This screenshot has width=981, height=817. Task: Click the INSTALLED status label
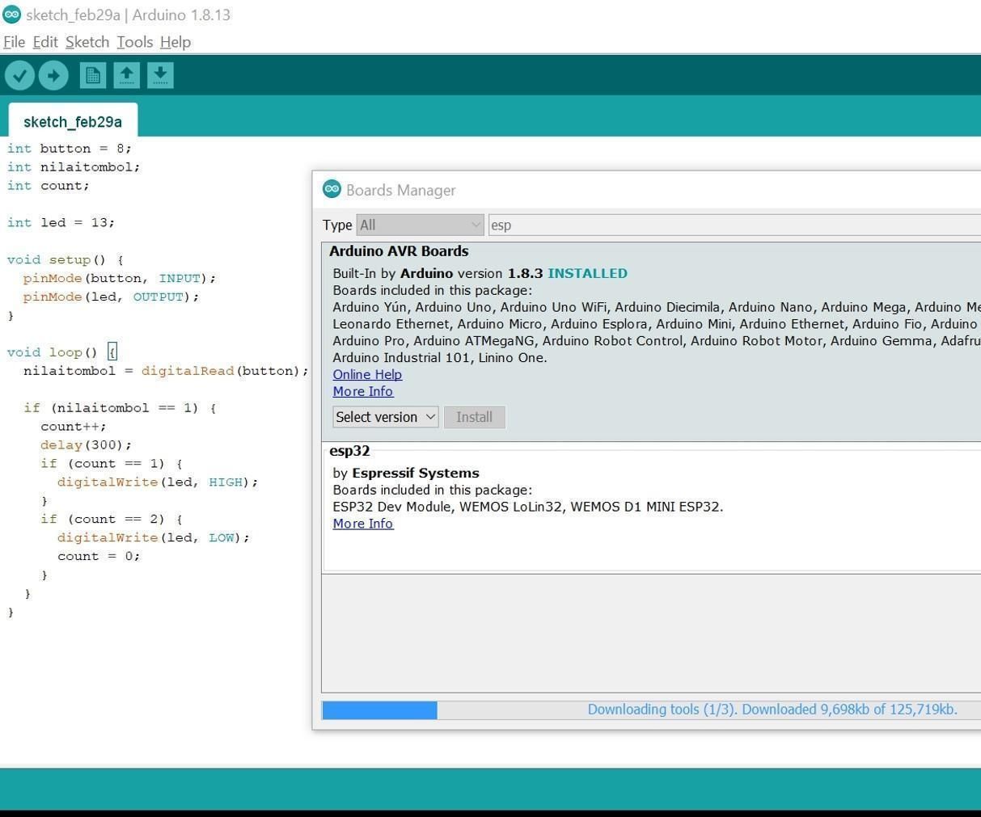pos(588,273)
